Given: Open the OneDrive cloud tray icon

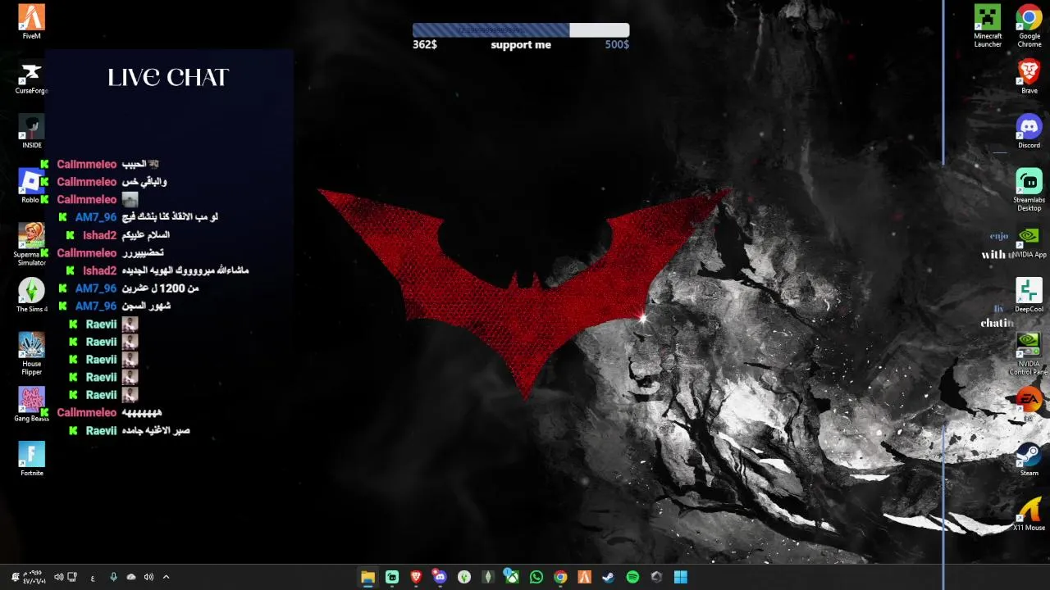Looking at the screenshot, I should [131, 577].
